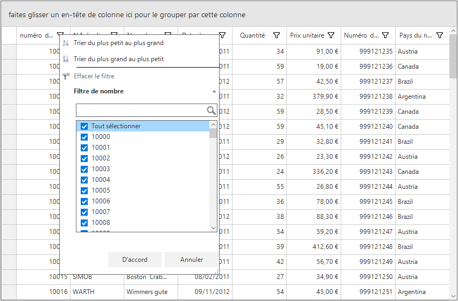Click the clear filter funnel icon
458x301 pixels.
66,76
